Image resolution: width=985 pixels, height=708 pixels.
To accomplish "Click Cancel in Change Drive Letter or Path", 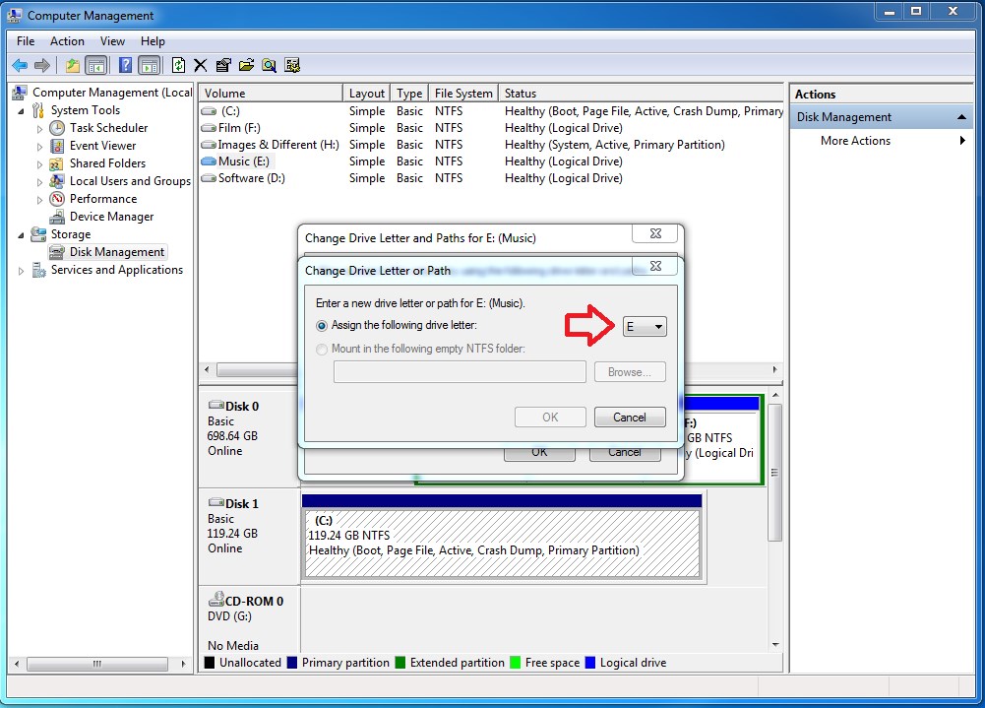I will point(630,418).
